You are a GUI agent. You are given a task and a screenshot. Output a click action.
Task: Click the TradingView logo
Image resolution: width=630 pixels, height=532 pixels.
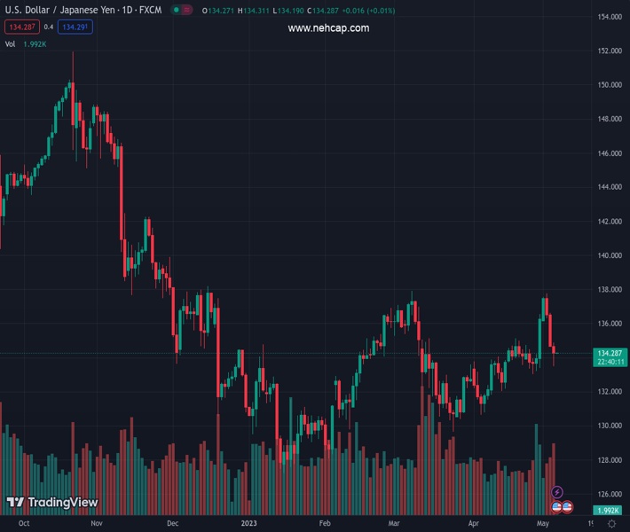pyautogui.click(x=51, y=503)
